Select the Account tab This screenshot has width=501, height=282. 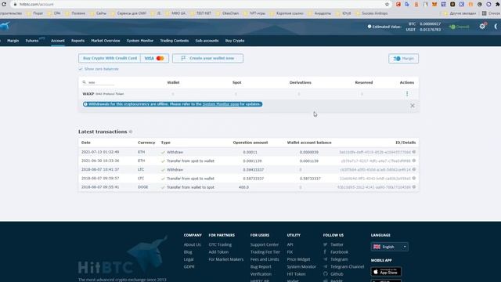57,41
